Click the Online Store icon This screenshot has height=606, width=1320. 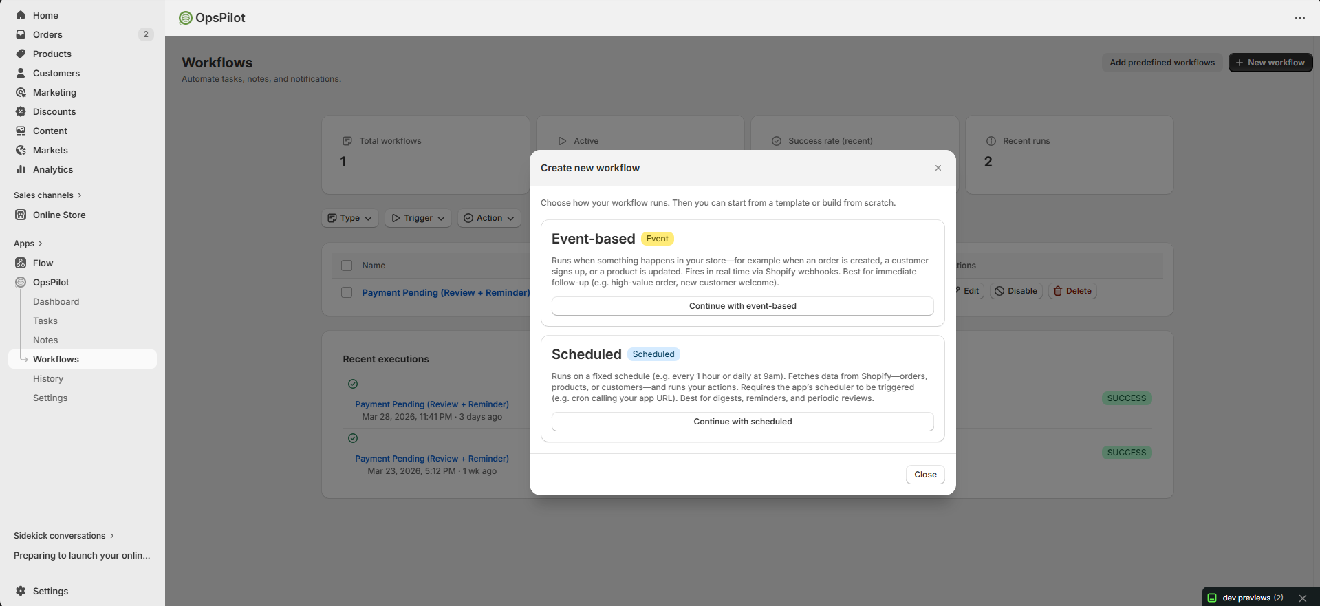click(x=21, y=215)
